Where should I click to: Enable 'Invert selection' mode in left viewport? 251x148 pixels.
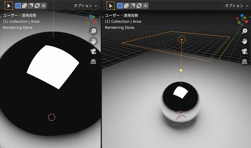click(x=37, y=6)
